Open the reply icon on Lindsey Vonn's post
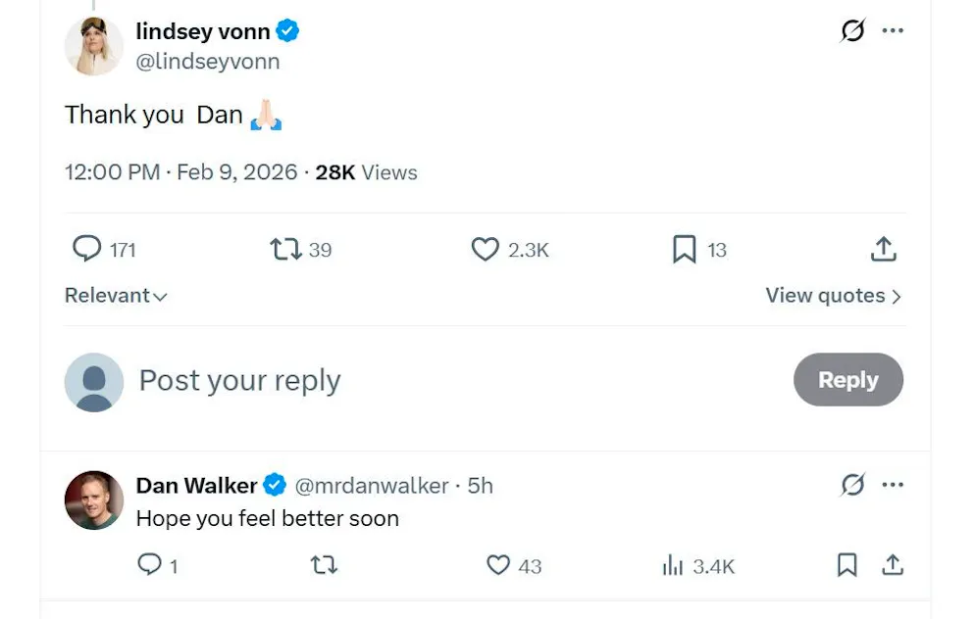The image size is (975, 619). click(x=87, y=249)
